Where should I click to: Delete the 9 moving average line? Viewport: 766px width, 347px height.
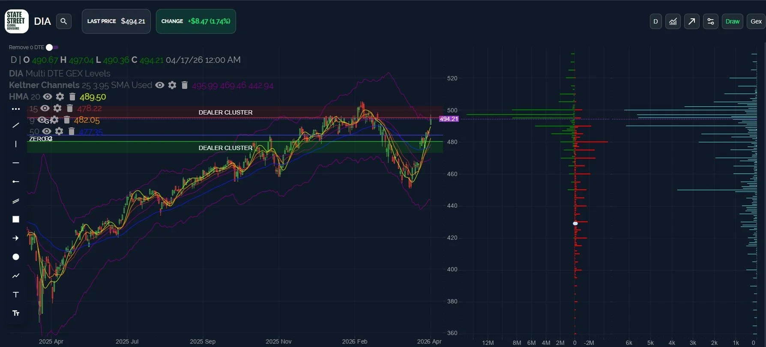click(x=67, y=120)
